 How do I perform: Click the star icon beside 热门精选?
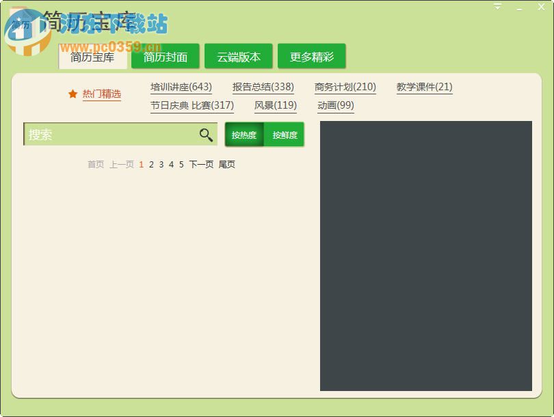(73, 94)
